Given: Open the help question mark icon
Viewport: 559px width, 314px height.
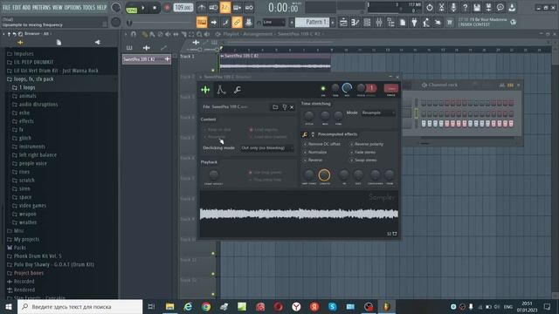Looking at the screenshot, I should 465,7.
